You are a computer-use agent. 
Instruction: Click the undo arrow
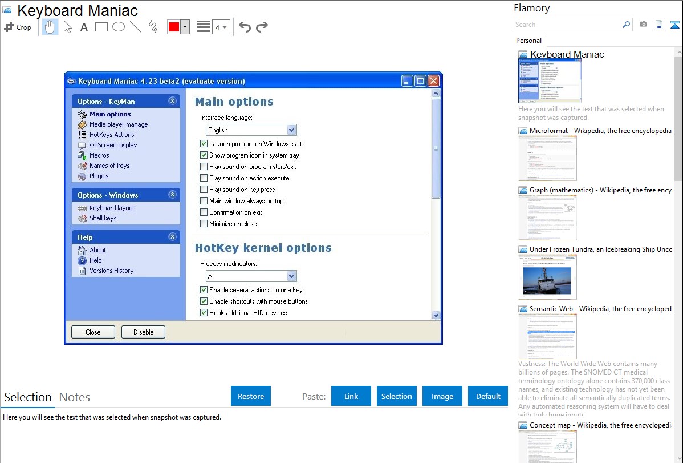[245, 27]
